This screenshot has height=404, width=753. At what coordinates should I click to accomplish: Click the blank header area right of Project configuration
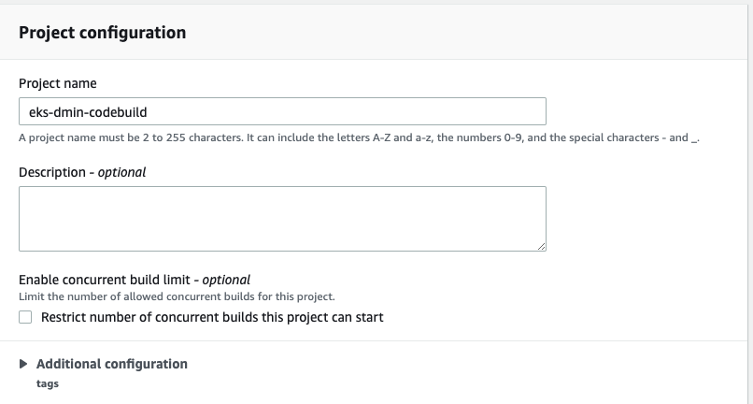click(x=467, y=33)
